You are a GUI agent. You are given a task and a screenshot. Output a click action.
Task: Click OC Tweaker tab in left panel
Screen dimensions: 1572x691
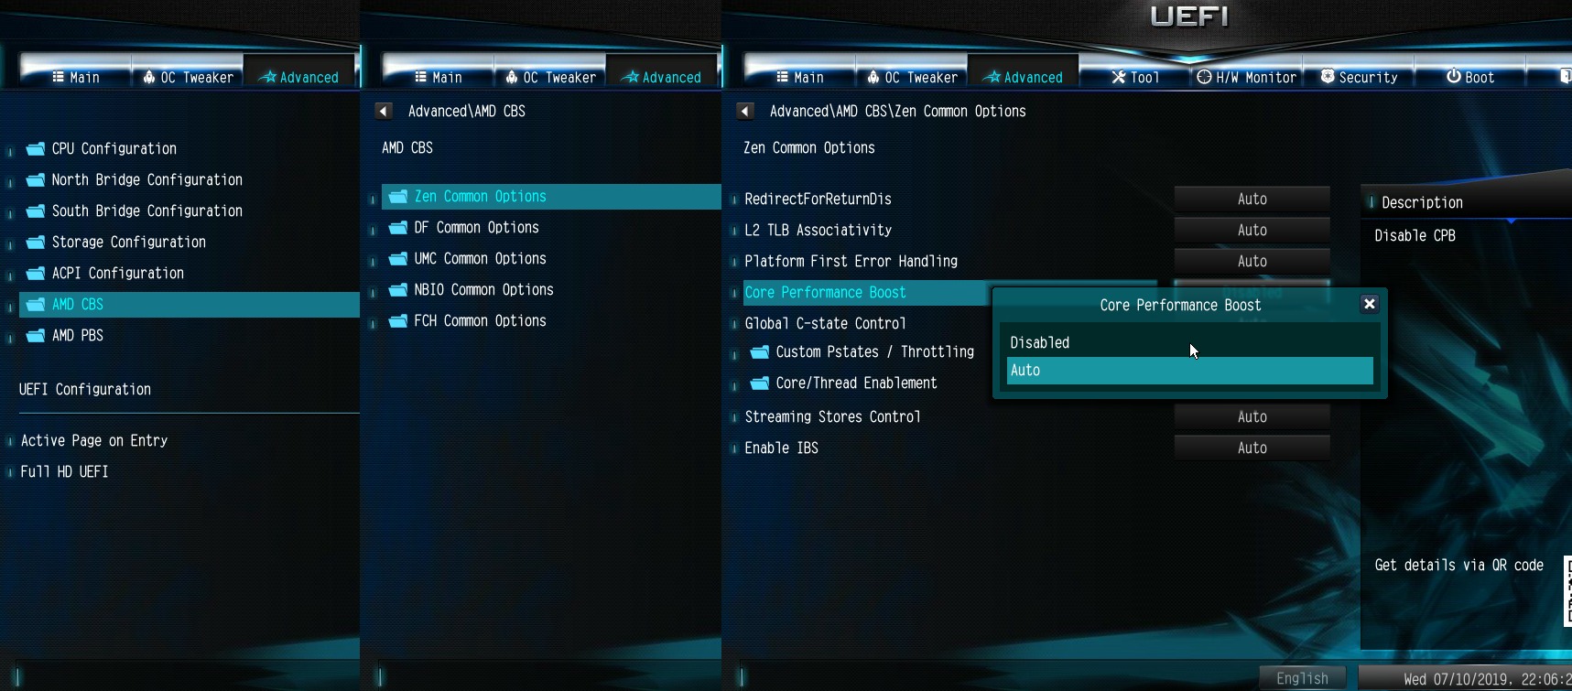click(188, 77)
